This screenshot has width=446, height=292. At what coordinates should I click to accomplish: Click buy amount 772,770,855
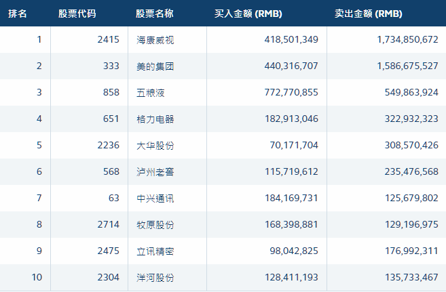[291, 92]
